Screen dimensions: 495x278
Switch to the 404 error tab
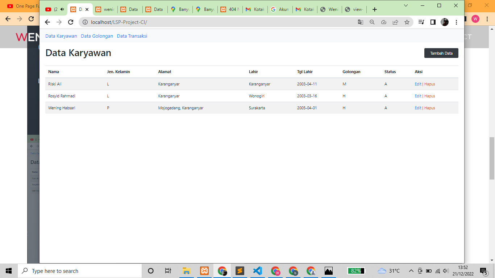pyautogui.click(x=230, y=9)
